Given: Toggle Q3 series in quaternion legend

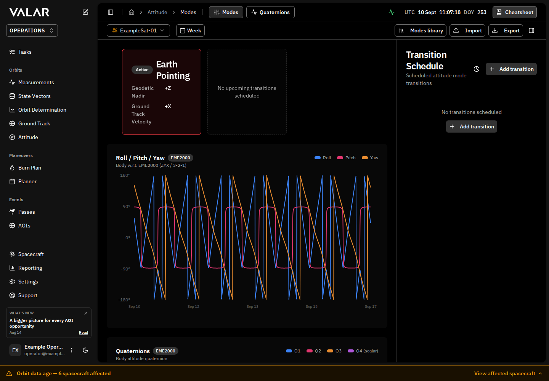Looking at the screenshot, I should tap(334, 351).
